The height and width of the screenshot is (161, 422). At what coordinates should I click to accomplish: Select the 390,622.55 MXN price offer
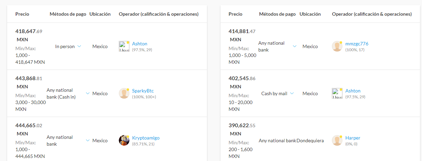[242, 126]
